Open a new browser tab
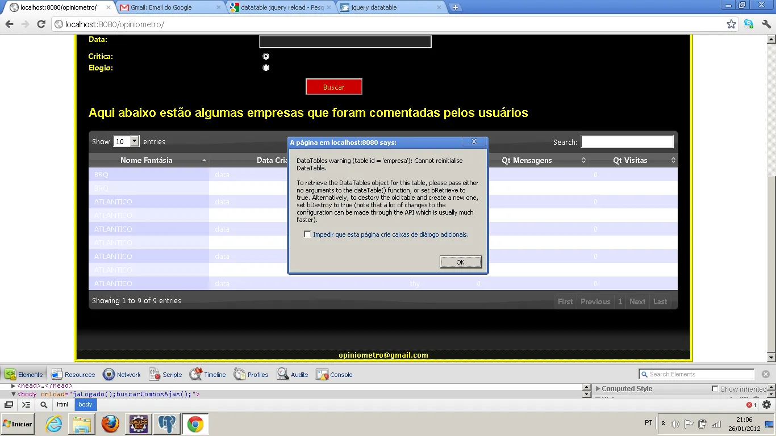Screen dimensions: 776x436 [455, 7]
